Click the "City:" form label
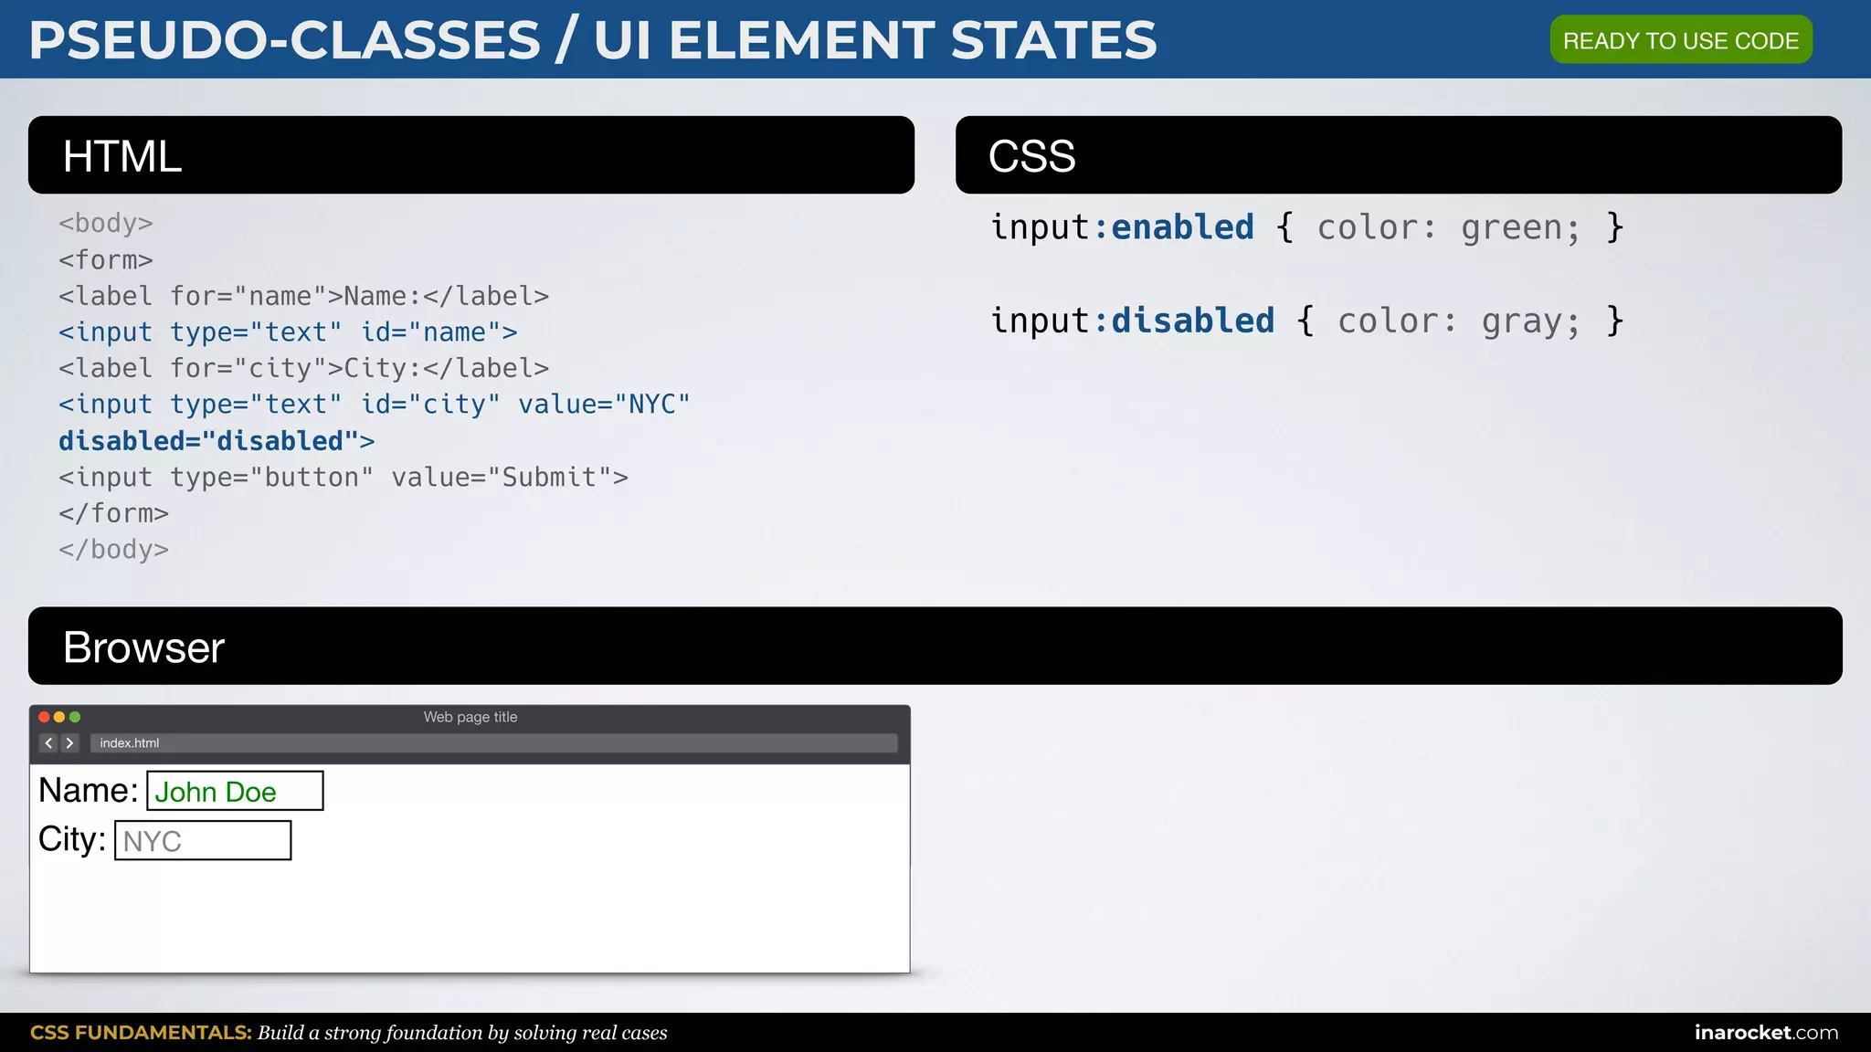The image size is (1871, 1052). point(71,840)
